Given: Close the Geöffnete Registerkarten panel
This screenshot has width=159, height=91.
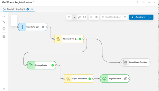Looking at the screenshot, I should pyautogui.click(x=155, y=3).
